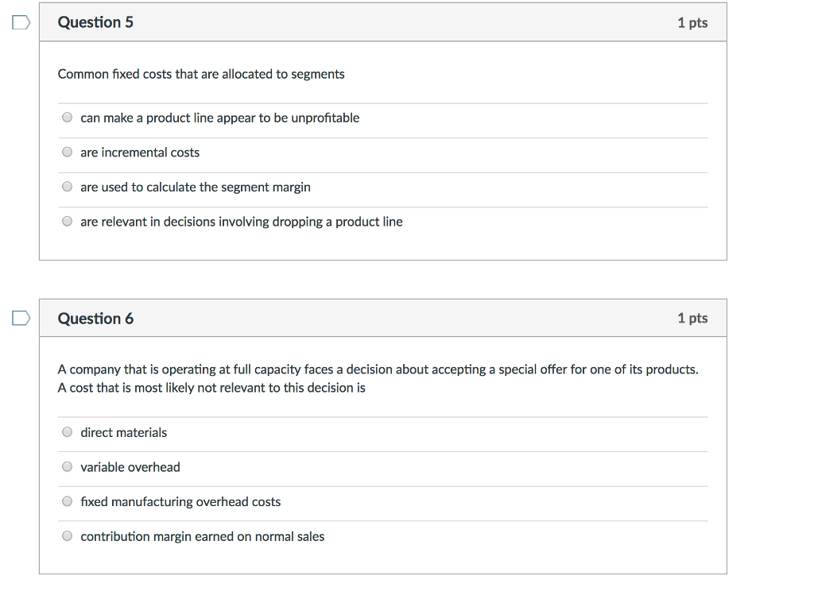
Task: Click the Question 5 header
Action: click(x=95, y=22)
